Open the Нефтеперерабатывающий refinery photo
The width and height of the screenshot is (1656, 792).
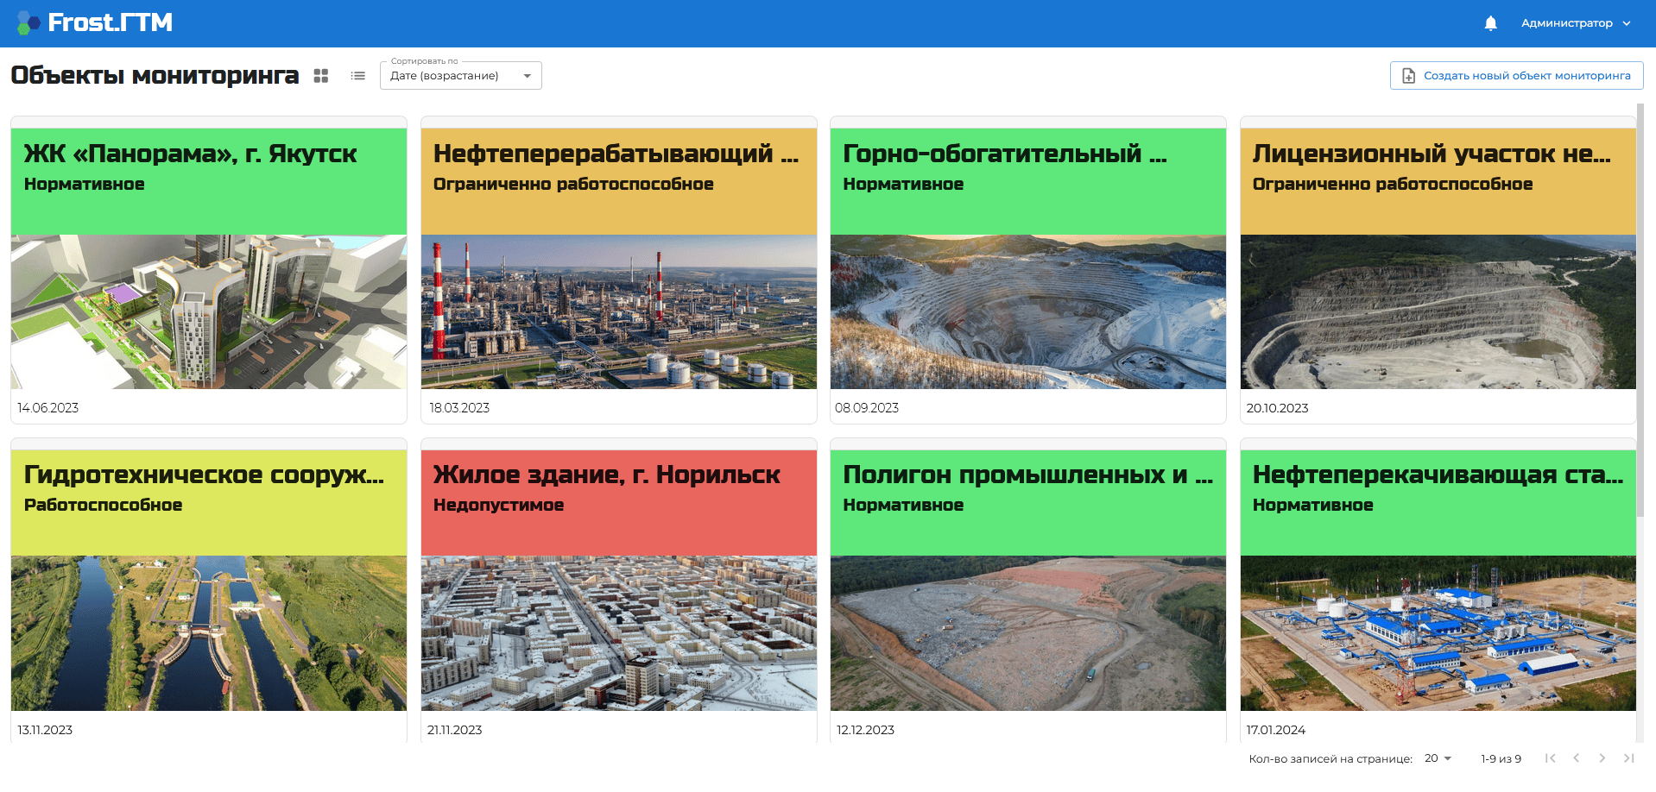pyautogui.click(x=618, y=311)
